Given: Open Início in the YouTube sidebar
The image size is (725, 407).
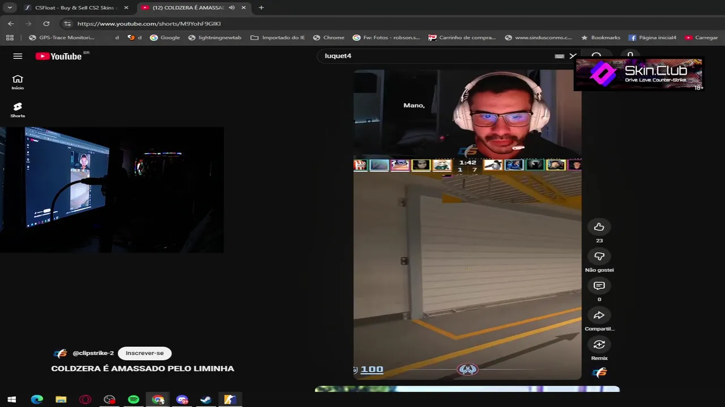Looking at the screenshot, I should pyautogui.click(x=18, y=82).
